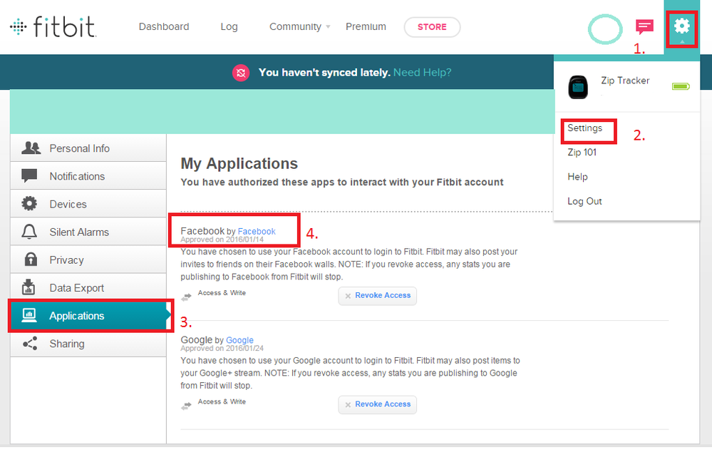Open the Privacy section
712x452 pixels.
pyautogui.click(x=88, y=260)
